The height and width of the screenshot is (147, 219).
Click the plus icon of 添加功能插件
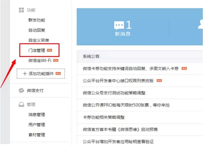click(x=25, y=73)
